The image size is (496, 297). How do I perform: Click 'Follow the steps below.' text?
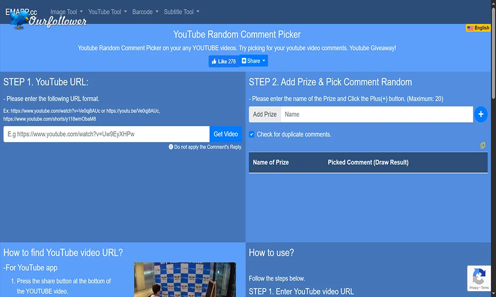[x=277, y=278]
